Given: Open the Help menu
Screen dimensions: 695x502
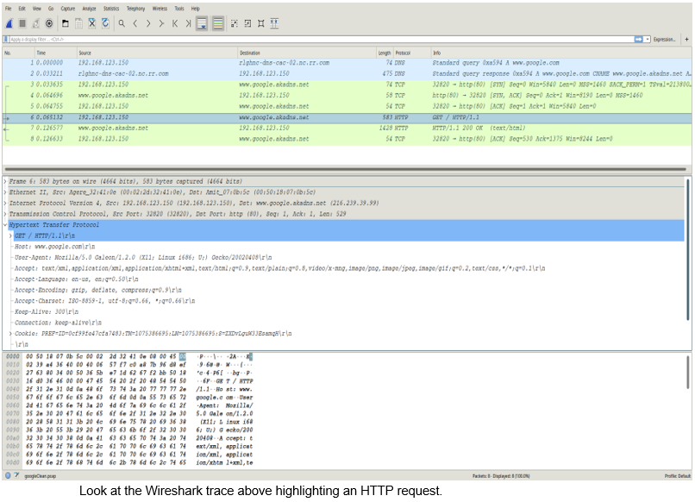Looking at the screenshot, I should click(196, 9).
